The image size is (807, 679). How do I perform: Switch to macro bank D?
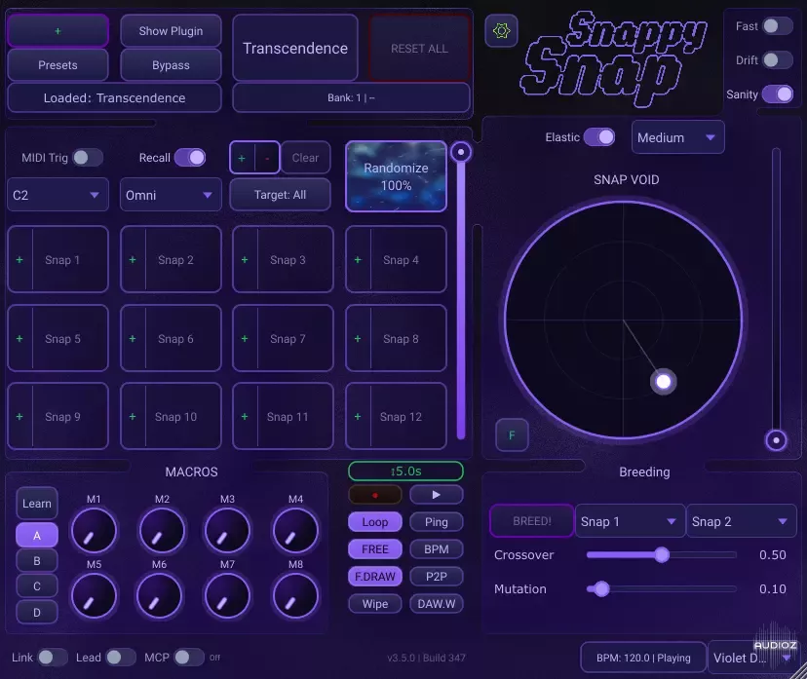coord(37,612)
